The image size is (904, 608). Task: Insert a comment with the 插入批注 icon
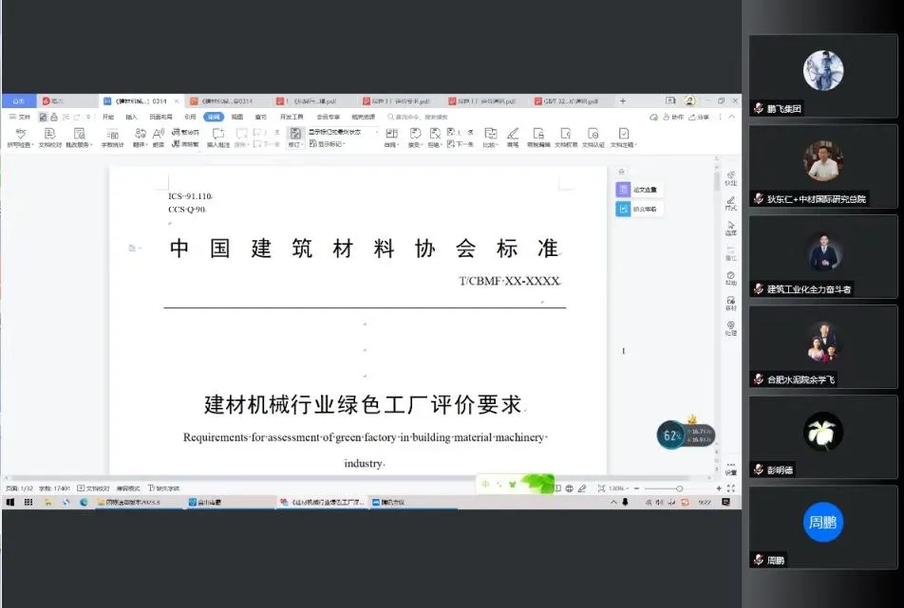coord(218,136)
